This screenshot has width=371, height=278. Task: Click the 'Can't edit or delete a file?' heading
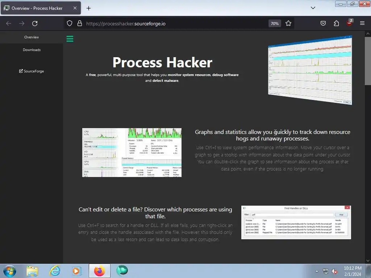point(155,213)
